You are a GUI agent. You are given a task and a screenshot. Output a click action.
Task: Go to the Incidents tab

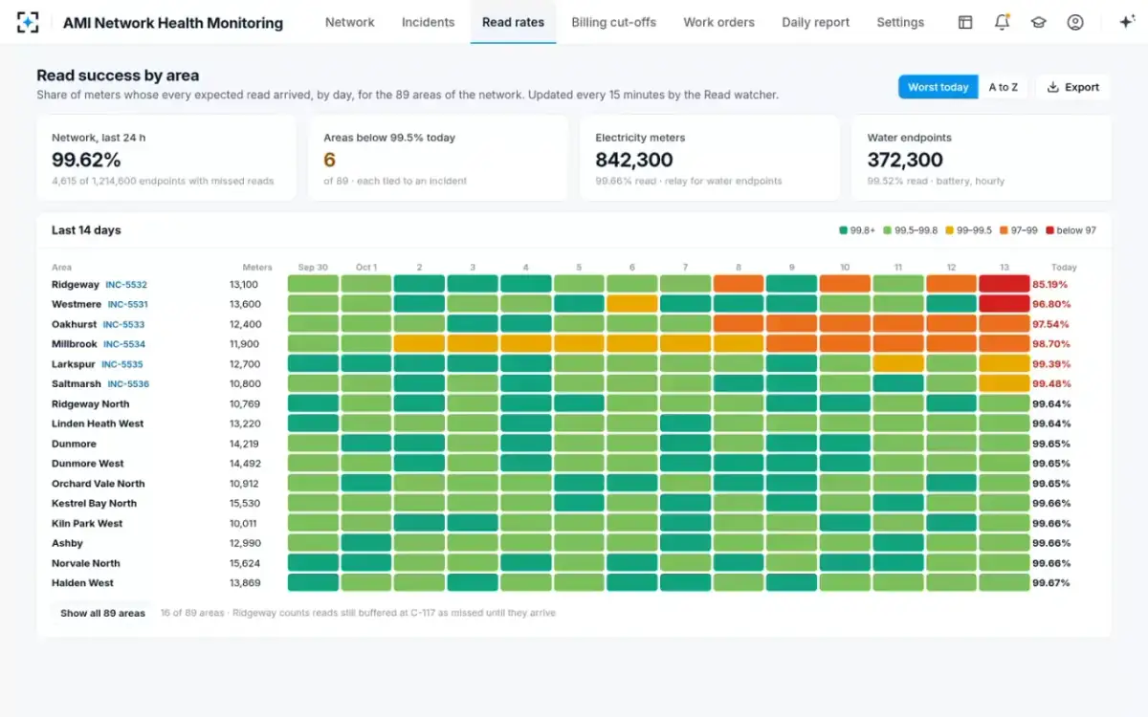pyautogui.click(x=428, y=22)
